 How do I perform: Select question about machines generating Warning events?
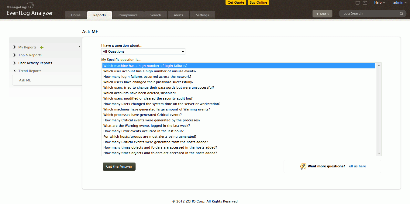point(239,109)
